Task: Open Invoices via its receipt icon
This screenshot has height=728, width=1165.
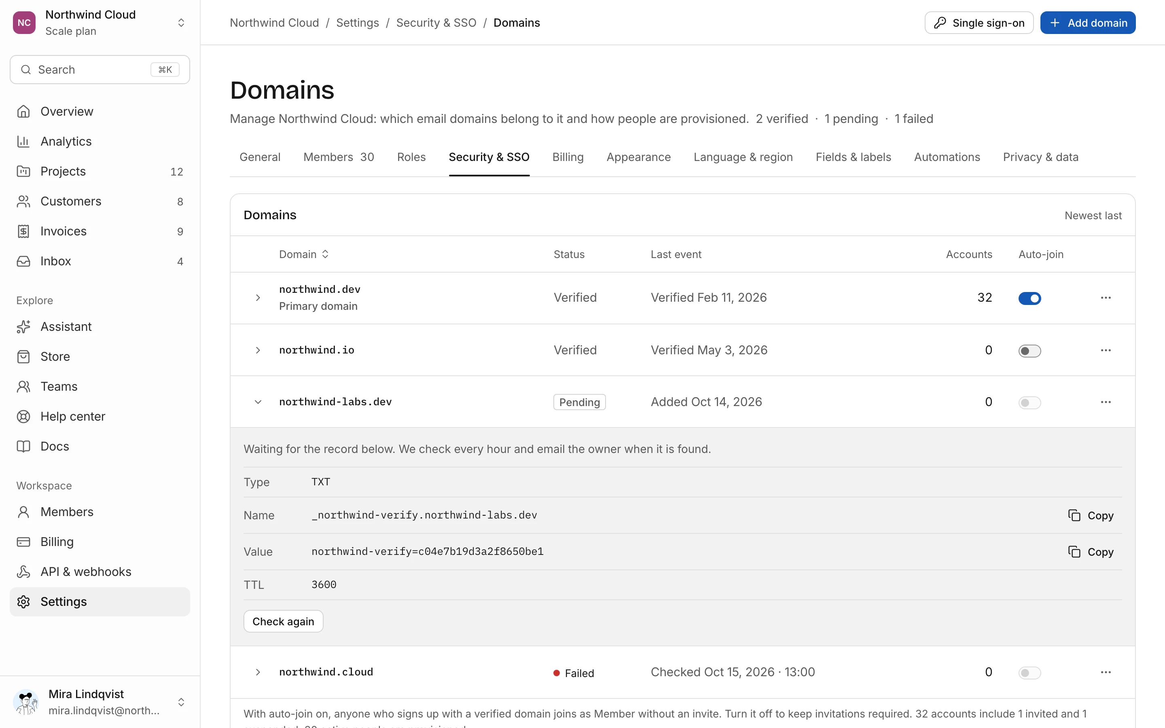Action: (23, 231)
